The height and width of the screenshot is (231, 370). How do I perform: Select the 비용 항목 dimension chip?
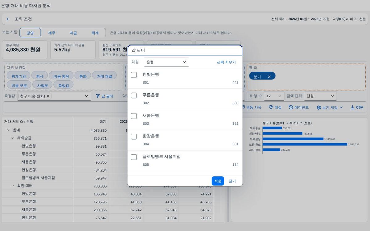[x=61, y=76]
